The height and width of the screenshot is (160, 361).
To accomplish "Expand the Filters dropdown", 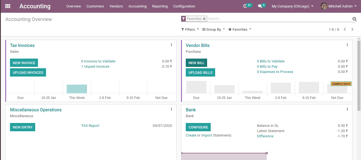I will 190,29.
